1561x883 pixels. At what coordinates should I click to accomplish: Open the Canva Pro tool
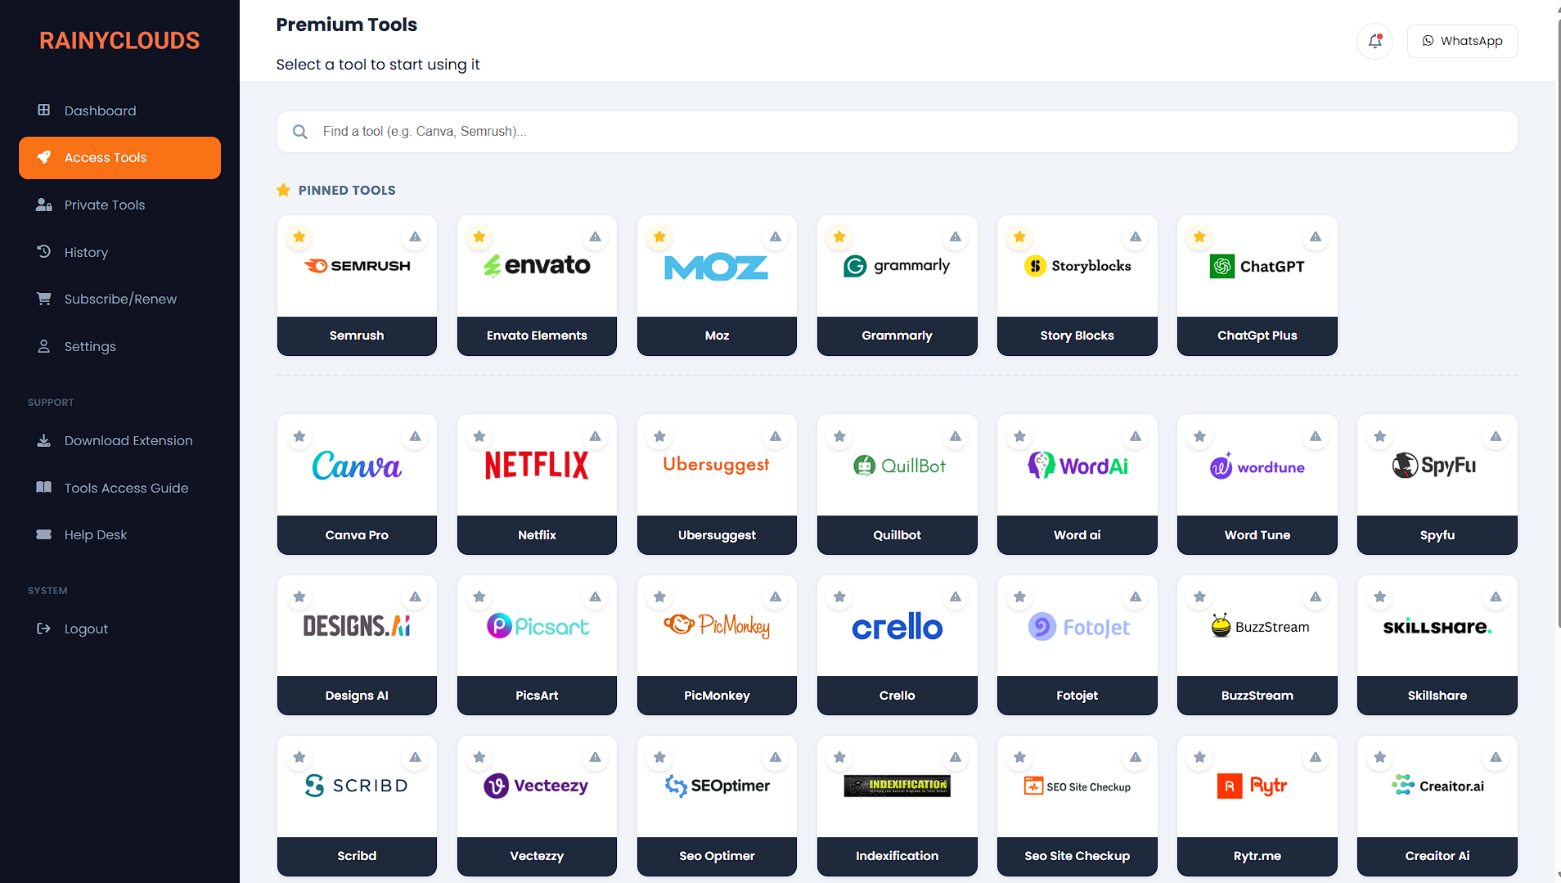pyautogui.click(x=356, y=484)
